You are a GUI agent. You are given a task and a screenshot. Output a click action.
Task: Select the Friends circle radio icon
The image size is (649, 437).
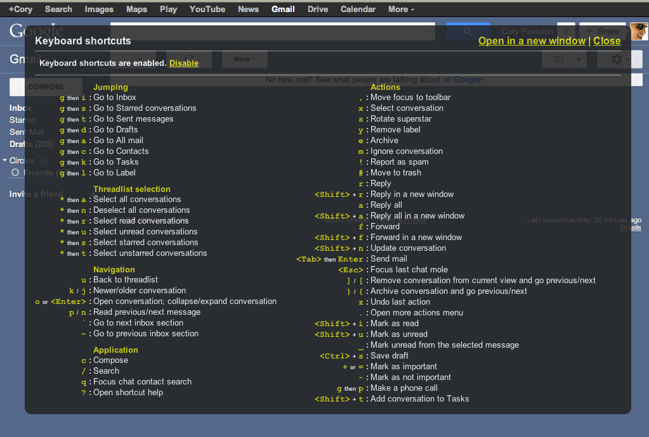(15, 172)
